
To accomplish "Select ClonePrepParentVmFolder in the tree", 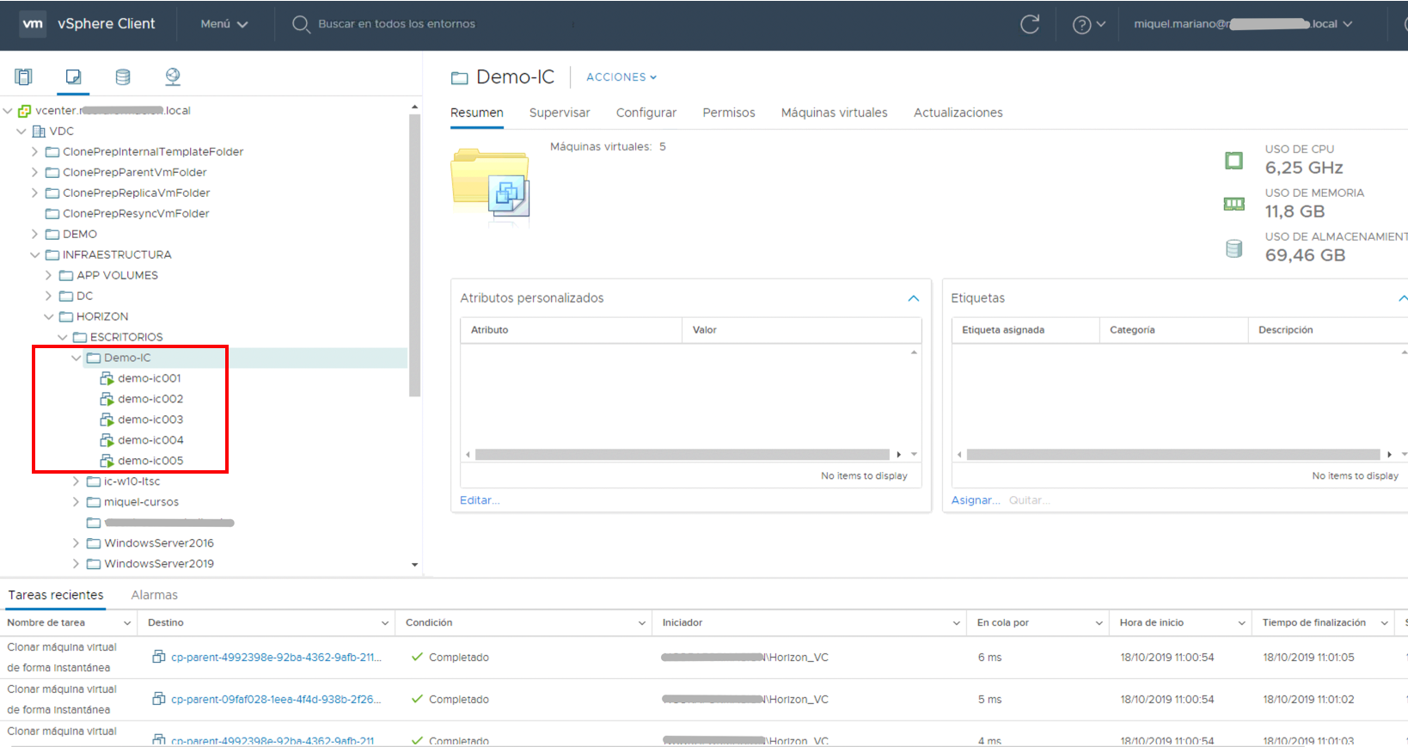I will coord(134,172).
